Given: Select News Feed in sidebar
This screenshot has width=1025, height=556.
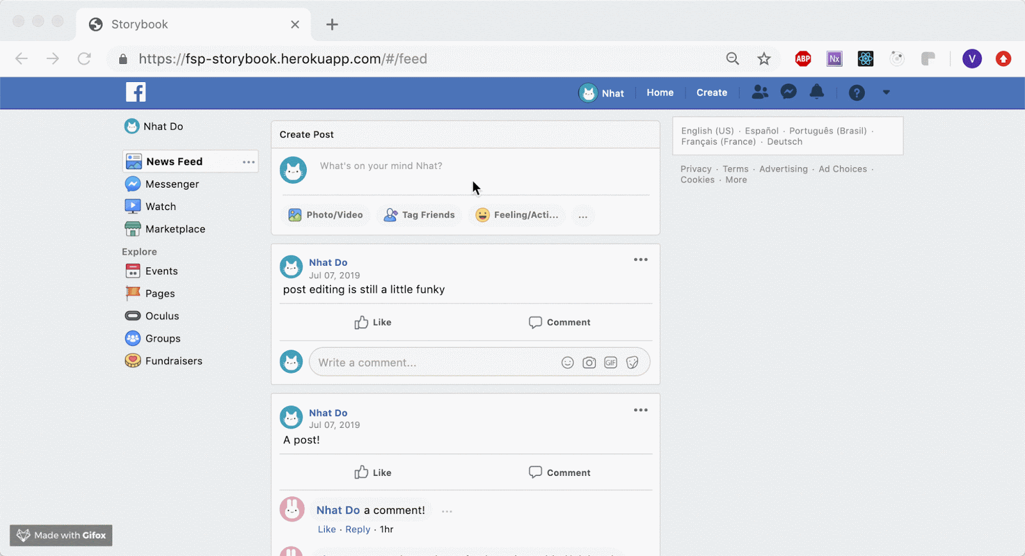Looking at the screenshot, I should click(190, 161).
